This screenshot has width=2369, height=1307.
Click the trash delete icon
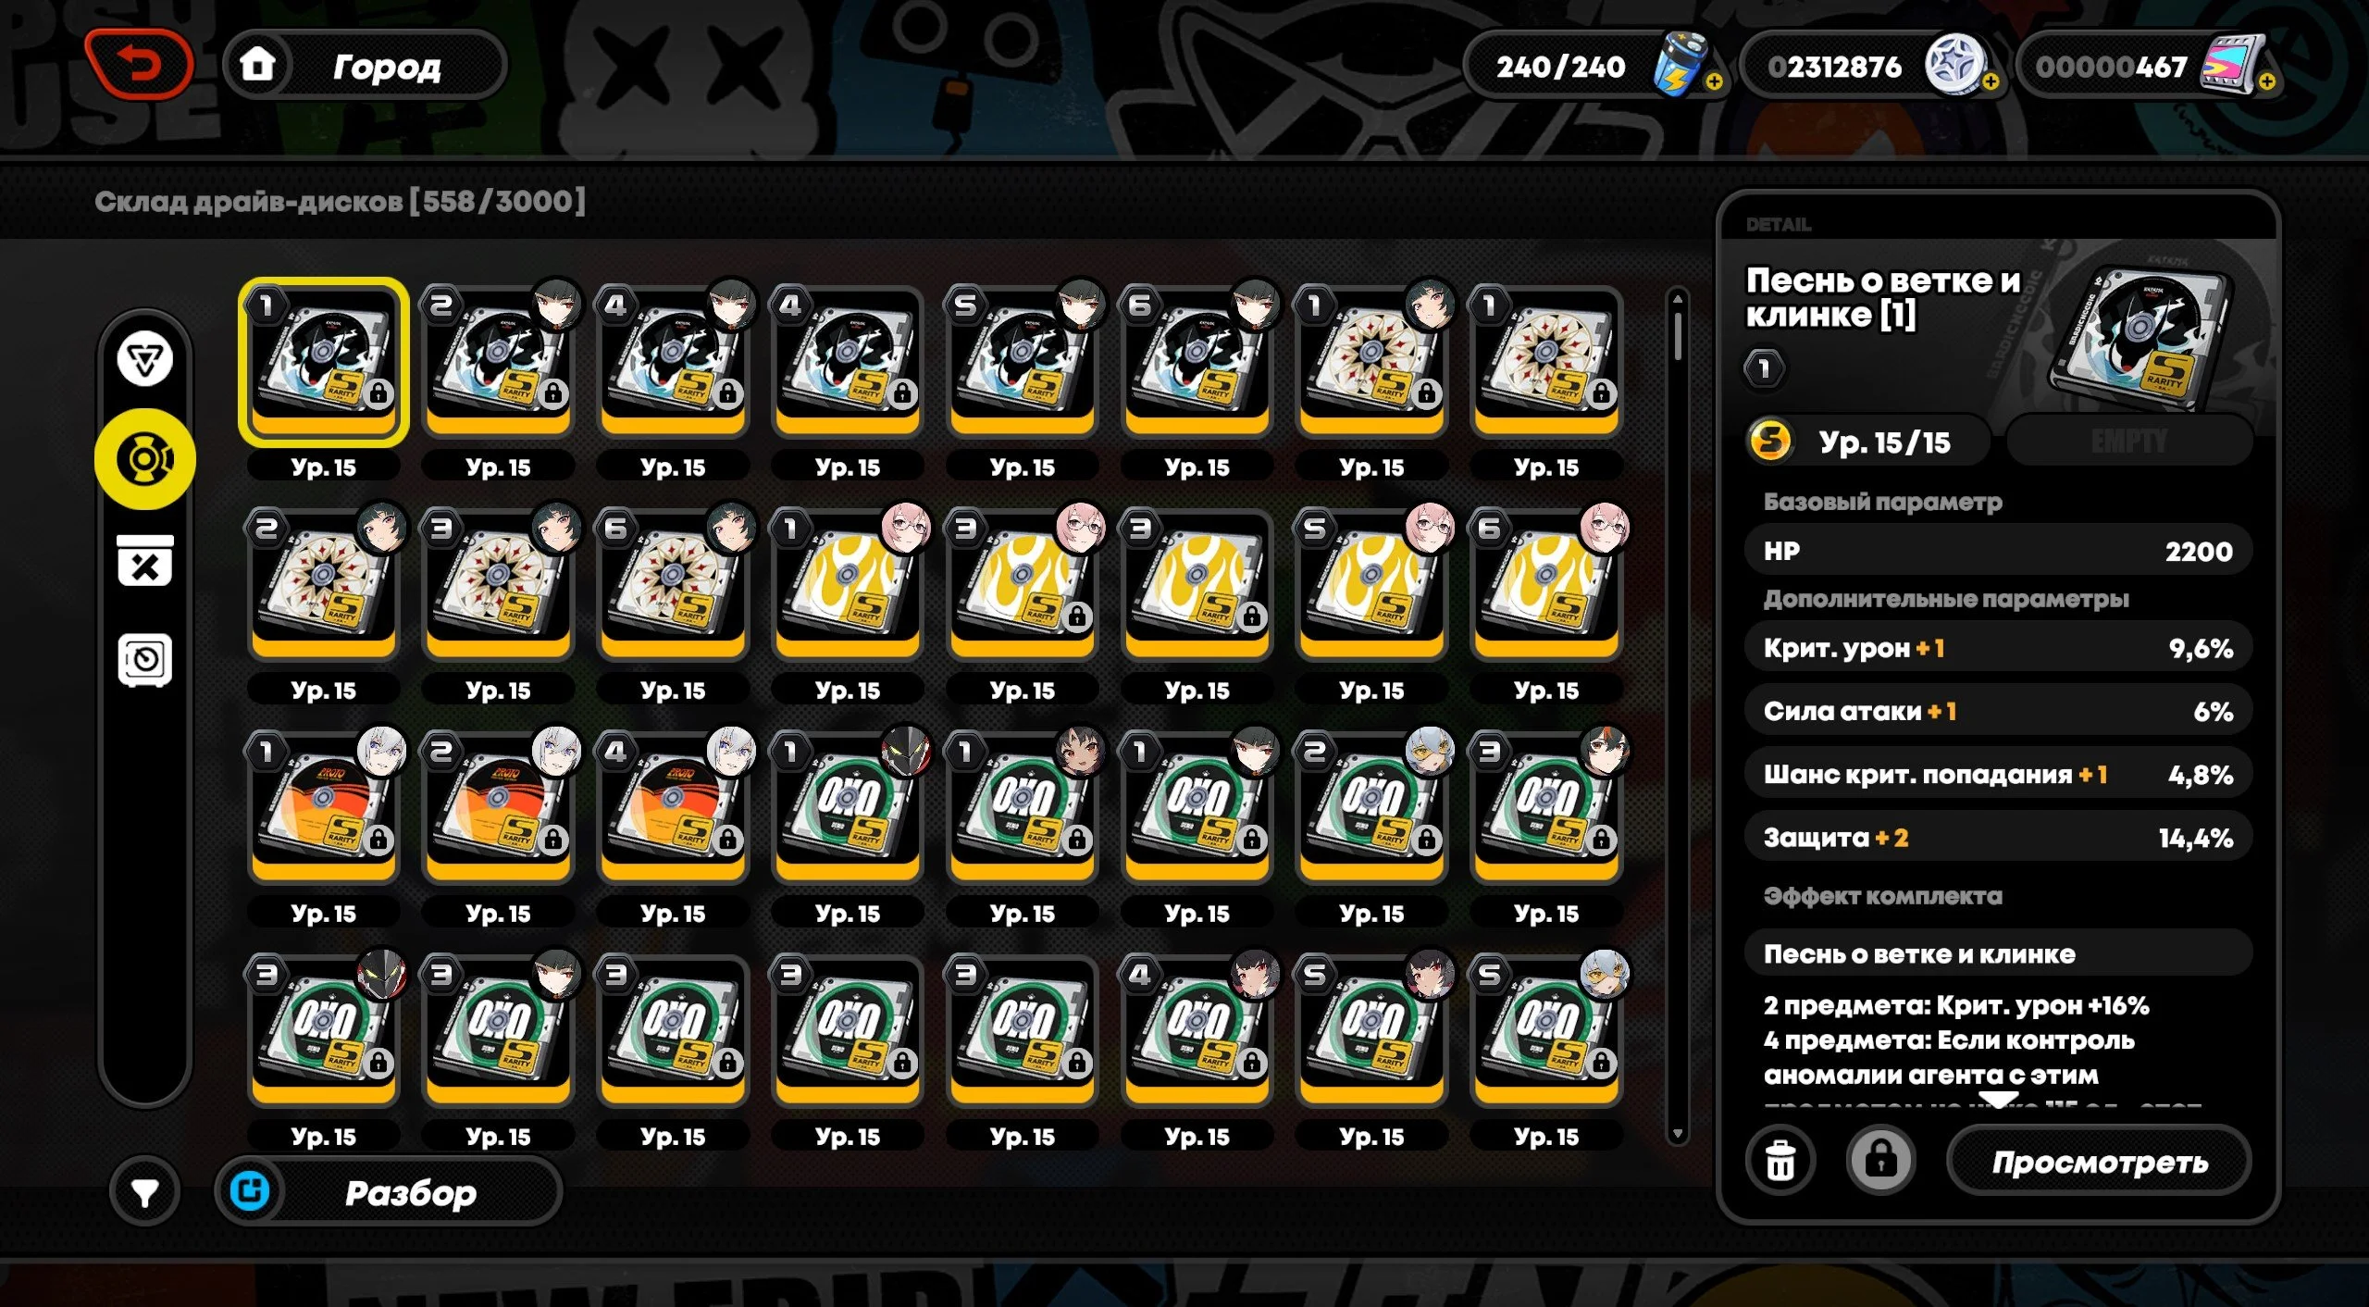pyautogui.click(x=1780, y=1161)
